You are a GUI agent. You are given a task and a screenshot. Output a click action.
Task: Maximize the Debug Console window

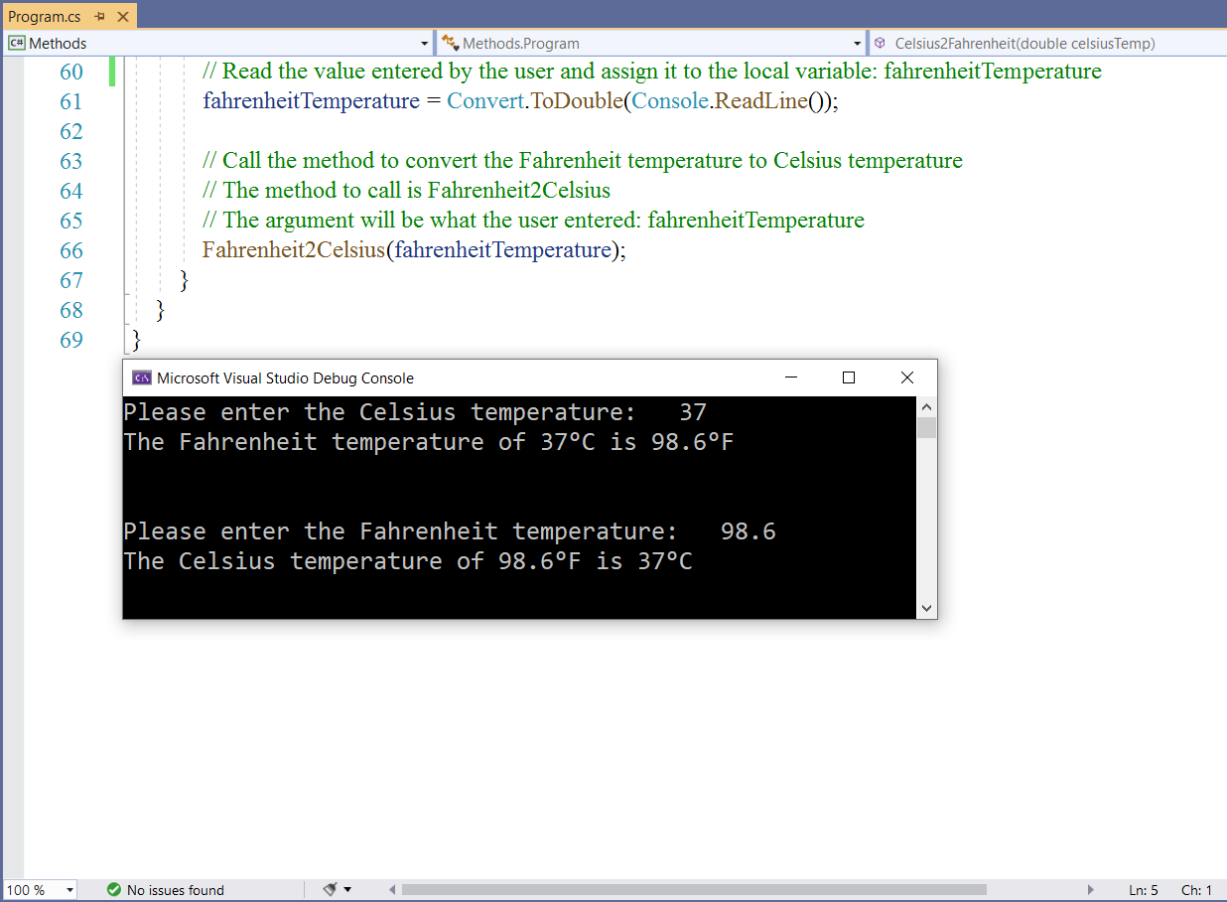pos(849,377)
